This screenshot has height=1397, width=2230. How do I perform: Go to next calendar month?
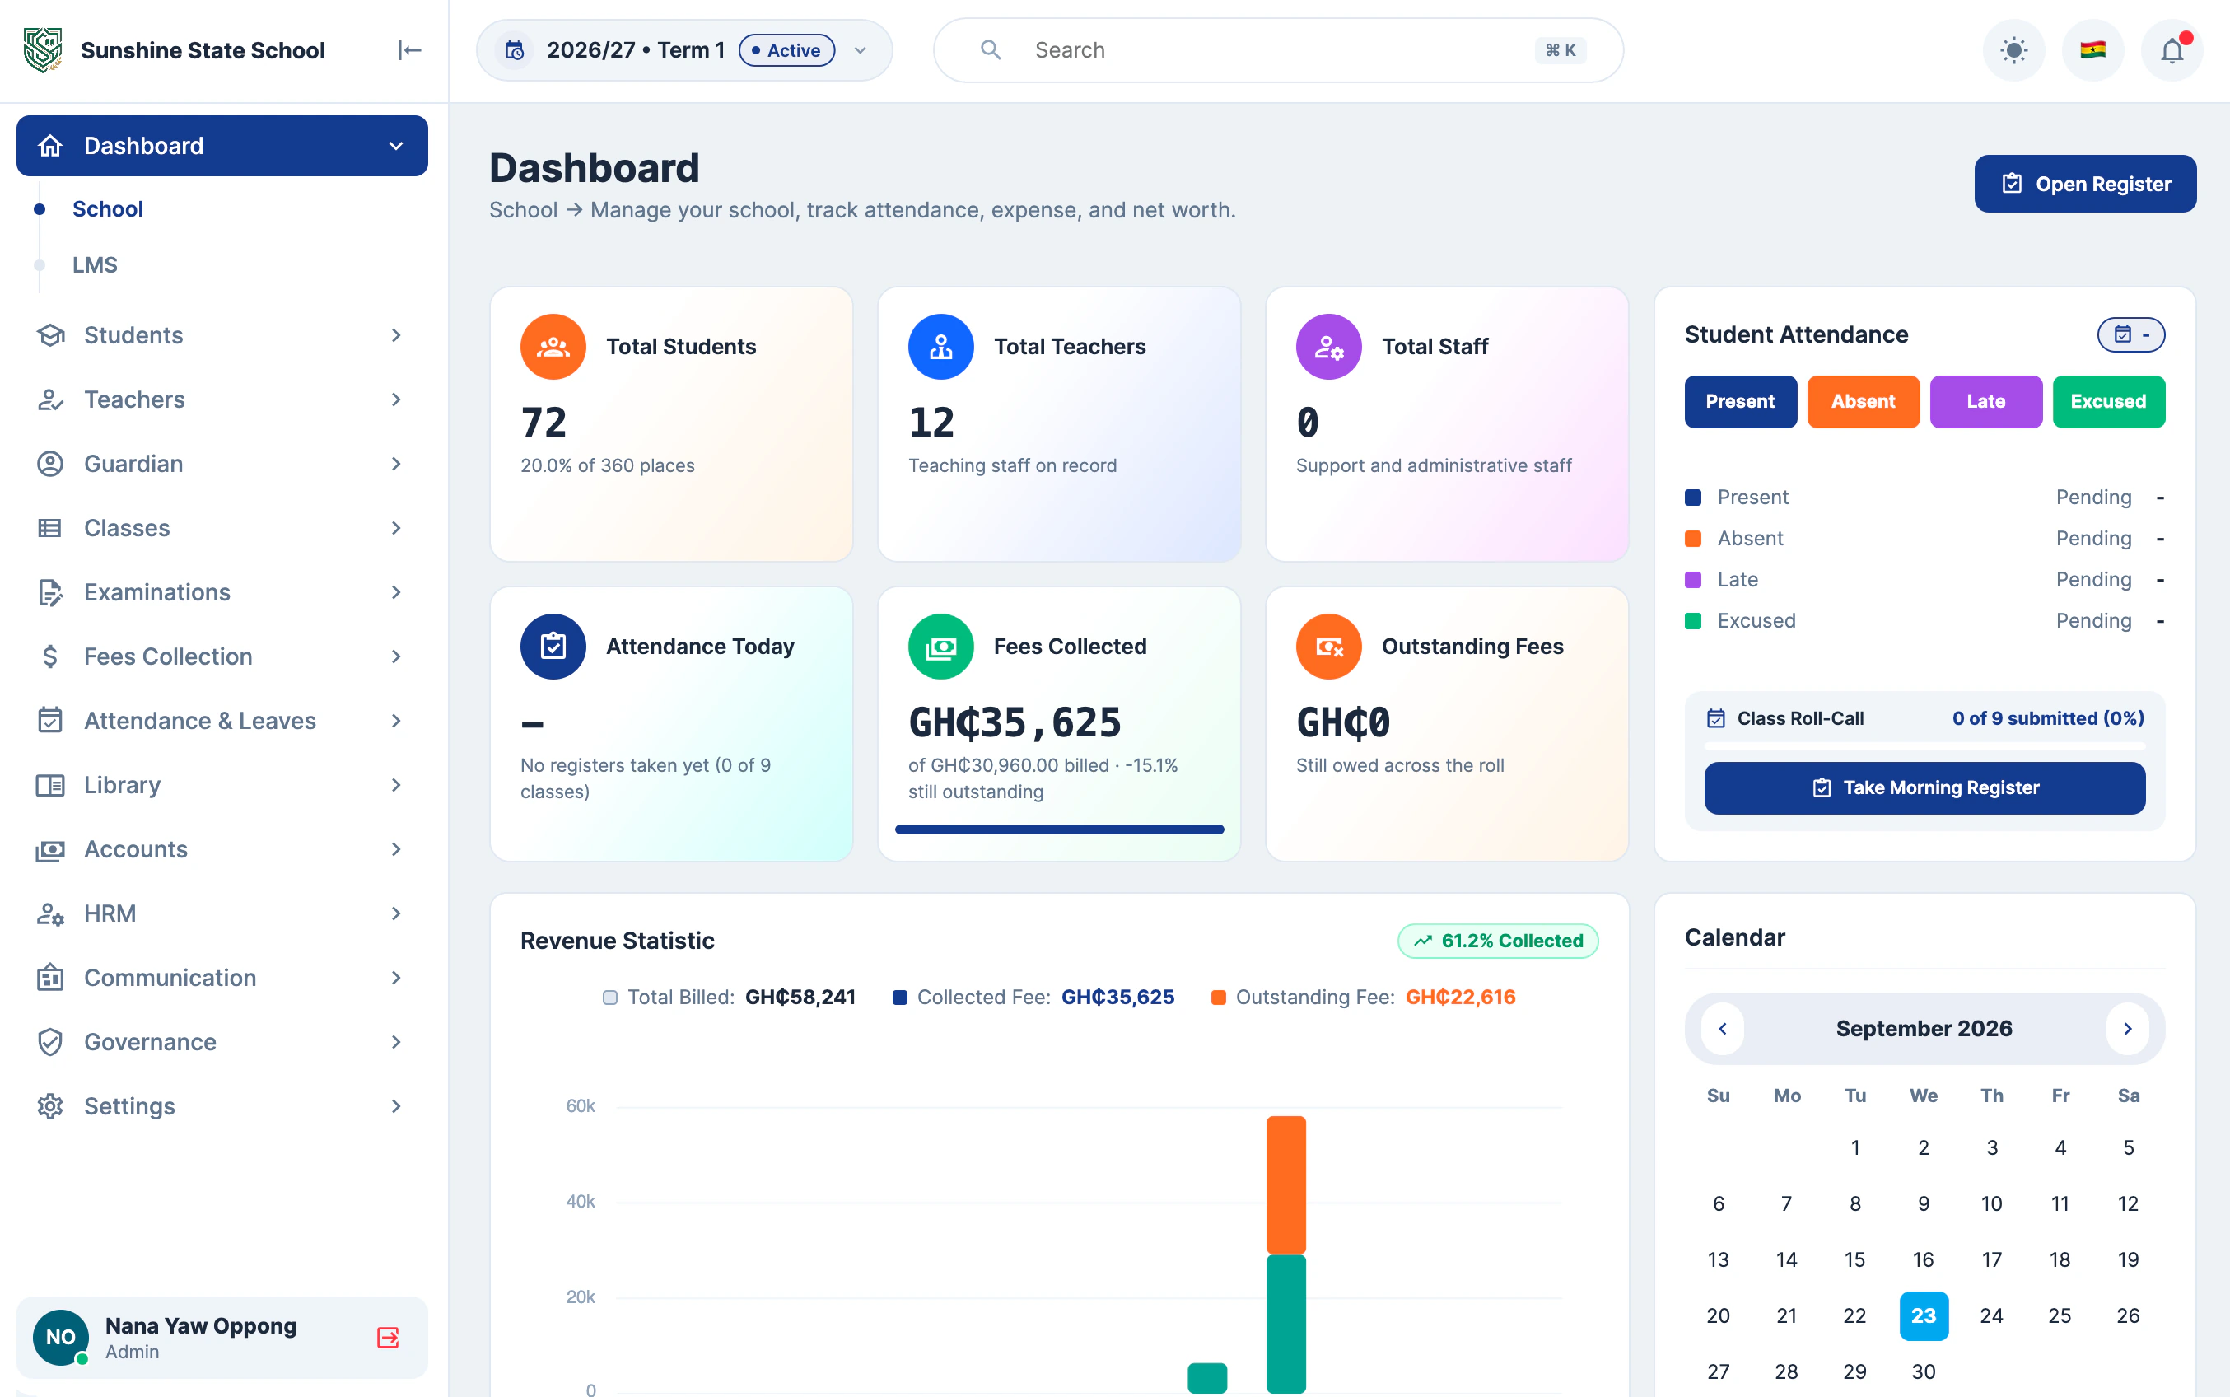point(2128,1028)
